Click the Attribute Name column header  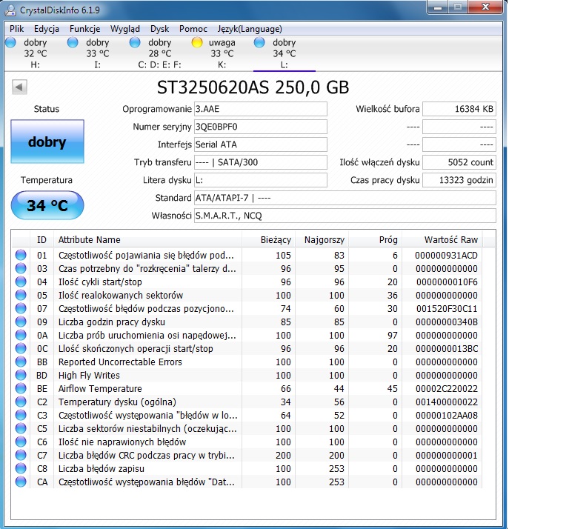pyautogui.click(x=147, y=240)
